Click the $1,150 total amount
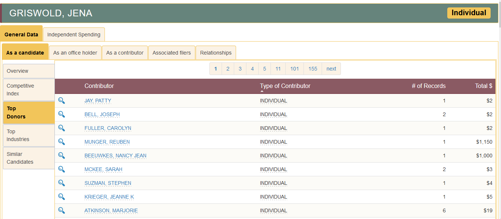The image size is (501, 219). (484, 142)
